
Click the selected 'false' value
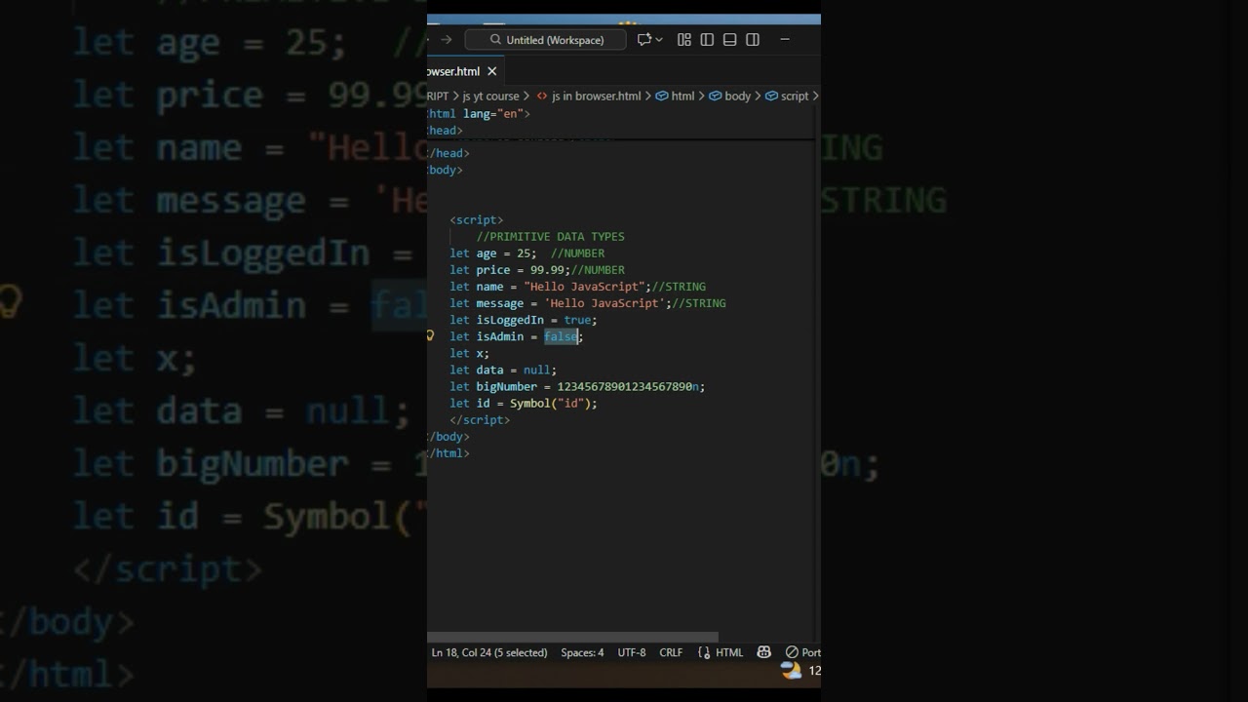click(561, 336)
